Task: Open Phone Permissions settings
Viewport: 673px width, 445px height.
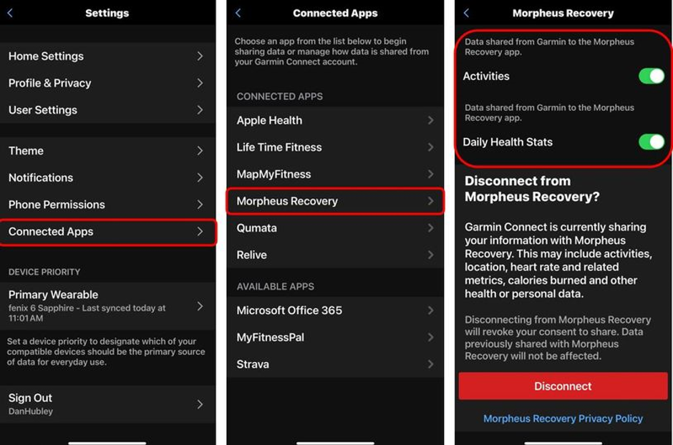Action: coord(107,205)
